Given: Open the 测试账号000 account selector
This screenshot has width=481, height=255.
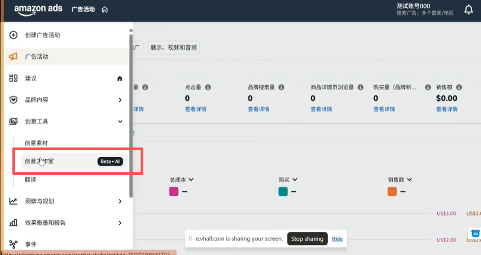Looking at the screenshot, I should tap(425, 9).
